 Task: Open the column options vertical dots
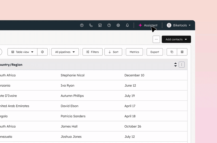[181, 65]
